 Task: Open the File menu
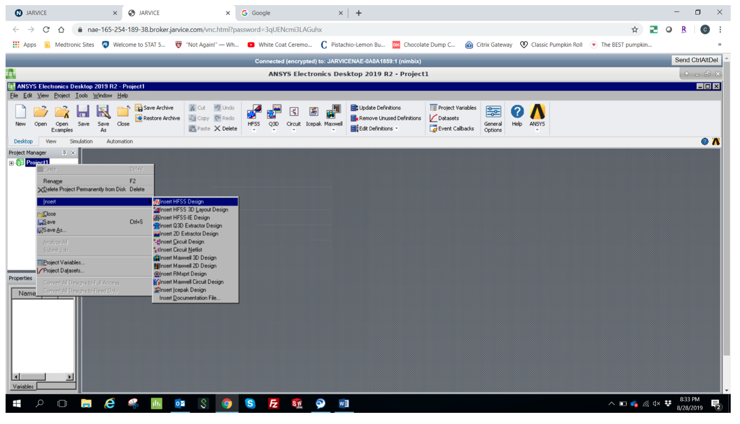pos(14,96)
